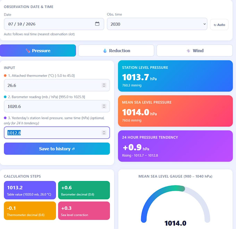
Task: Click the -0.1 Thermometer decimal step card
Action: pyautogui.click(x=30, y=211)
